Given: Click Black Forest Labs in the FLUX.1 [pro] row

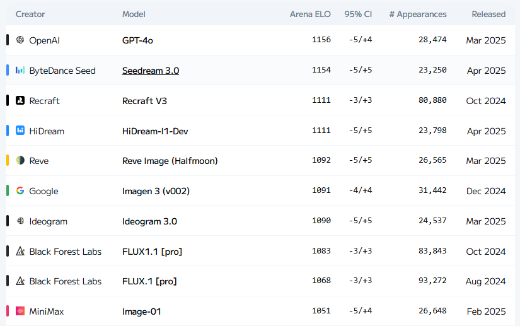Looking at the screenshot, I should coord(66,281).
